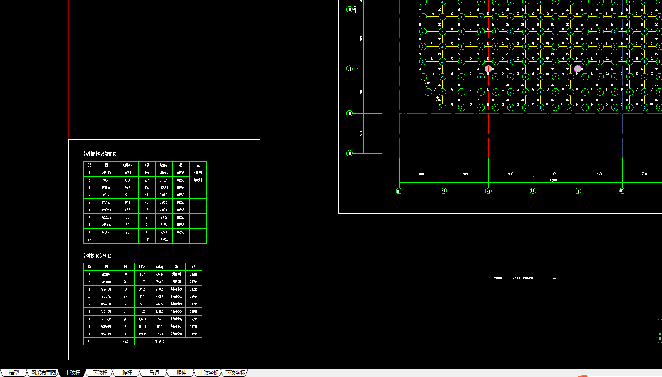Screen dimensions: 662x377
Task: Click the 986.5 length cell in upper table
Action: click(x=128, y=188)
